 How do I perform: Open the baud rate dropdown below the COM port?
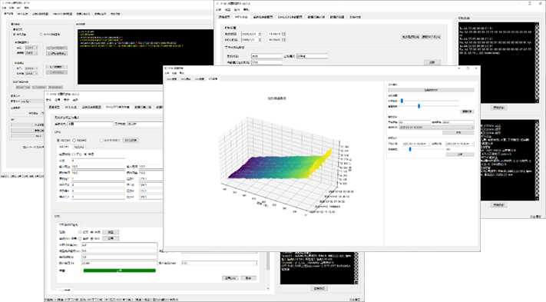pos(32,53)
